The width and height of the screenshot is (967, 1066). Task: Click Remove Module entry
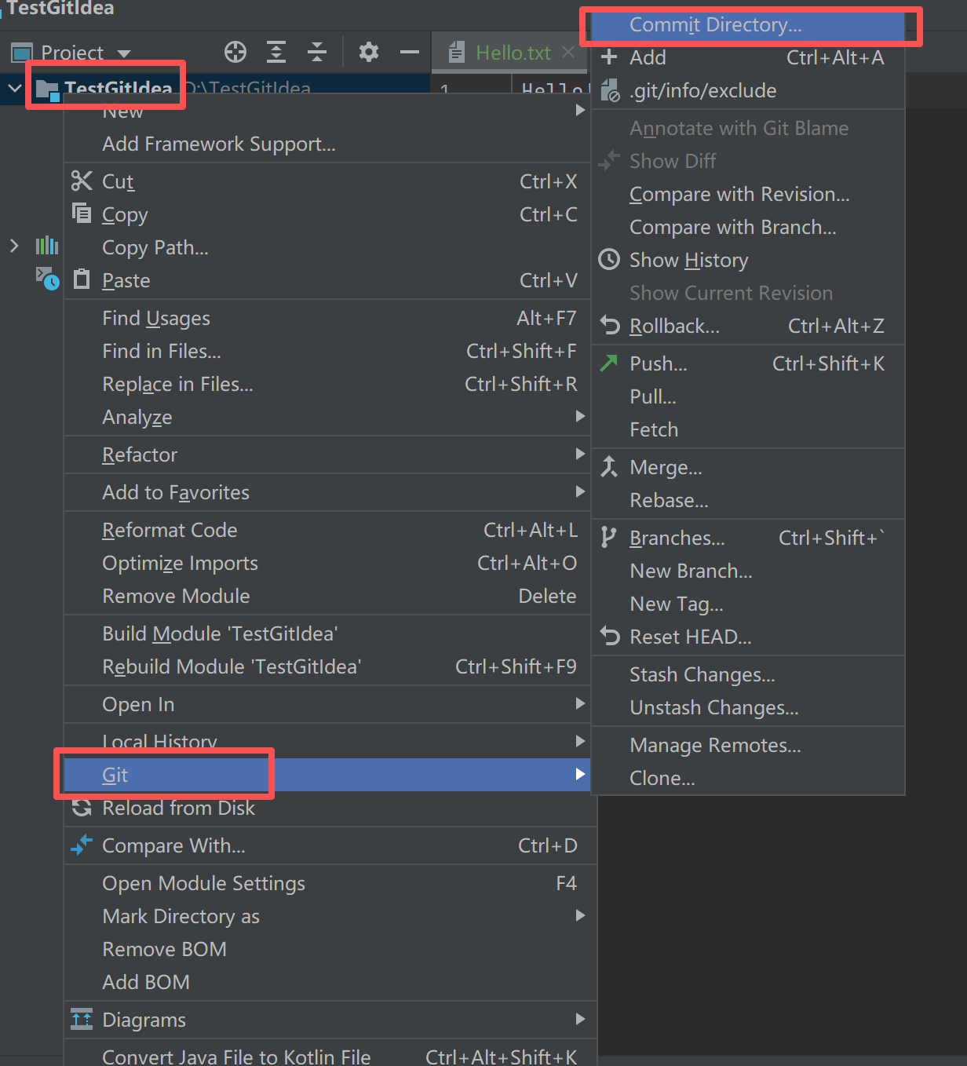pyautogui.click(x=327, y=596)
